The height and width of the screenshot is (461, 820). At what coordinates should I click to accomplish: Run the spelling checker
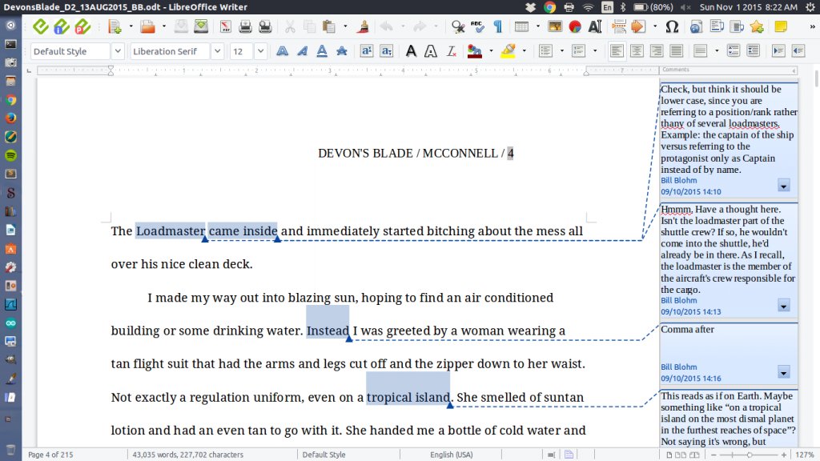[x=478, y=26]
